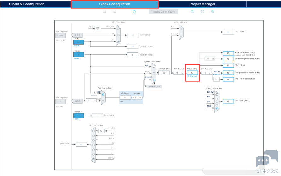This screenshot has width=281, height=176.
Task: Open the HSE /1 prescaler dropdown
Action: tap(91, 101)
